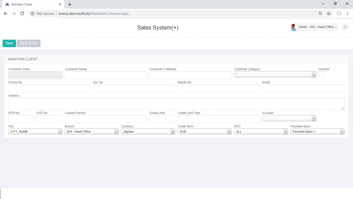Reload the MaintainCustomer page
353x199 pixels.
click(22, 13)
